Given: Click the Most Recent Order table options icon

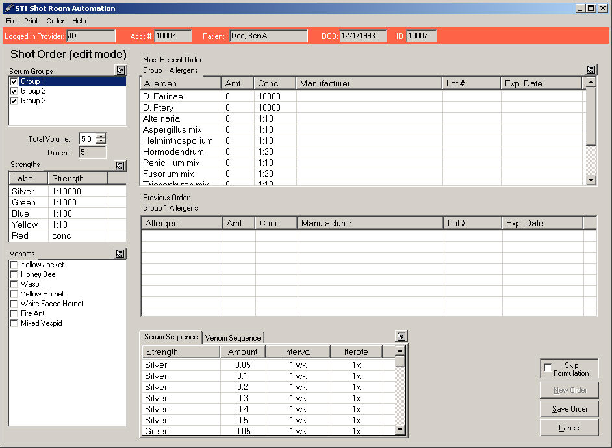Looking at the screenshot, I should 591,70.
